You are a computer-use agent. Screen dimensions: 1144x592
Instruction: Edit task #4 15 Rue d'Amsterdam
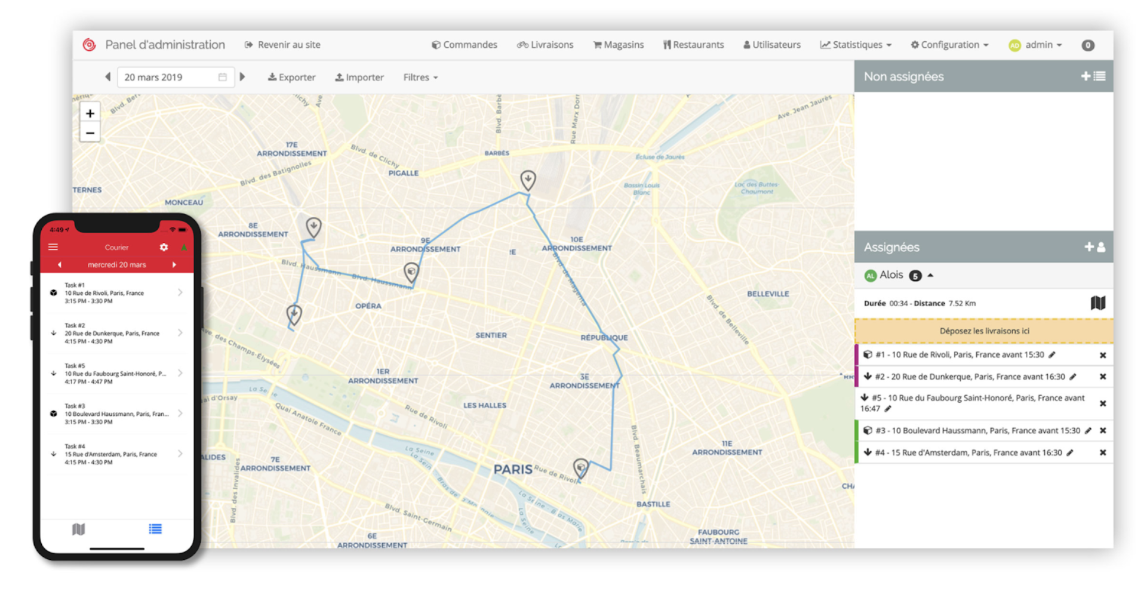pyautogui.click(x=1070, y=452)
